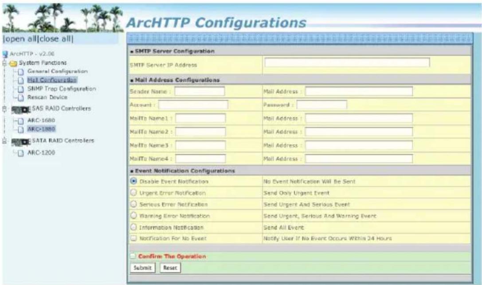The width and height of the screenshot is (482, 285).
Task: Click the ARC-1200 page icon
Action: [x=20, y=153]
